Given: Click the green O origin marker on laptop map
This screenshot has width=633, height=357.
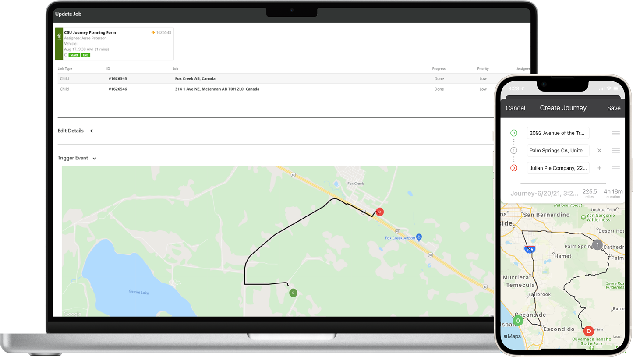Looking at the screenshot, I should tap(293, 293).
